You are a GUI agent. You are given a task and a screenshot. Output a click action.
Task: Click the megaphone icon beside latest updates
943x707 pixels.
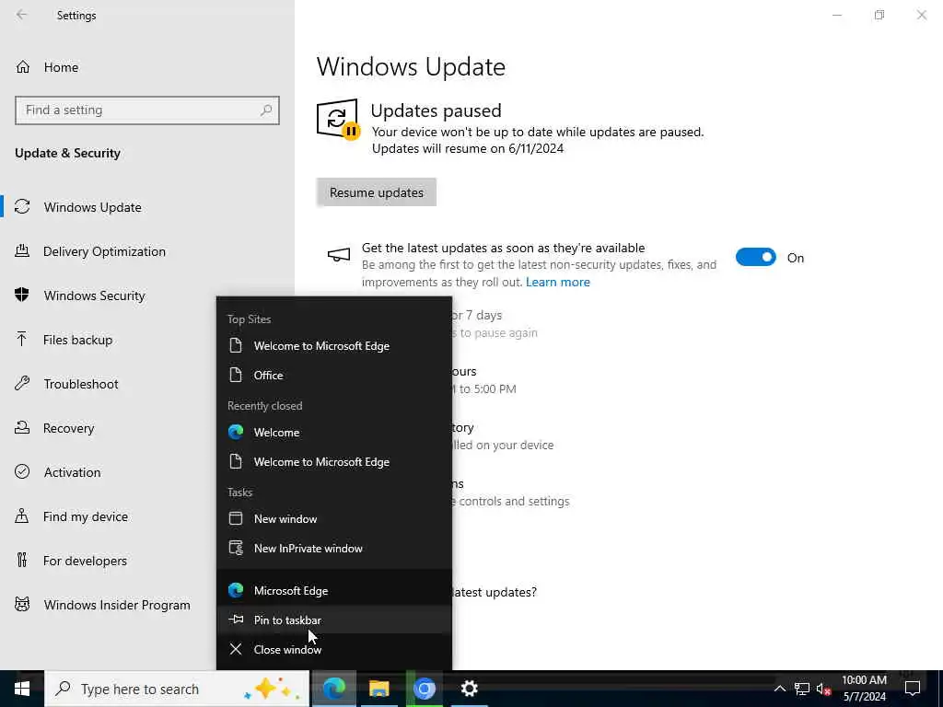339,255
